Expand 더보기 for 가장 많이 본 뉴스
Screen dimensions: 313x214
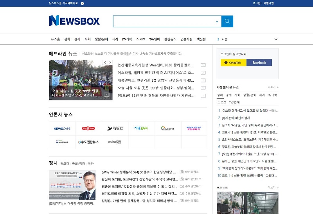[x=273, y=87]
